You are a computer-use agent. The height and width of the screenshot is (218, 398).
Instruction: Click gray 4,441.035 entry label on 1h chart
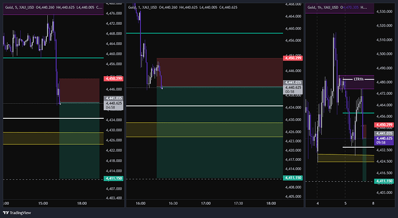coord(384,133)
